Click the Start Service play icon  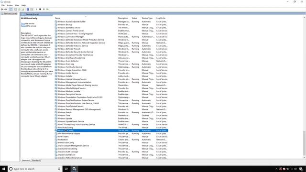point(36,10)
